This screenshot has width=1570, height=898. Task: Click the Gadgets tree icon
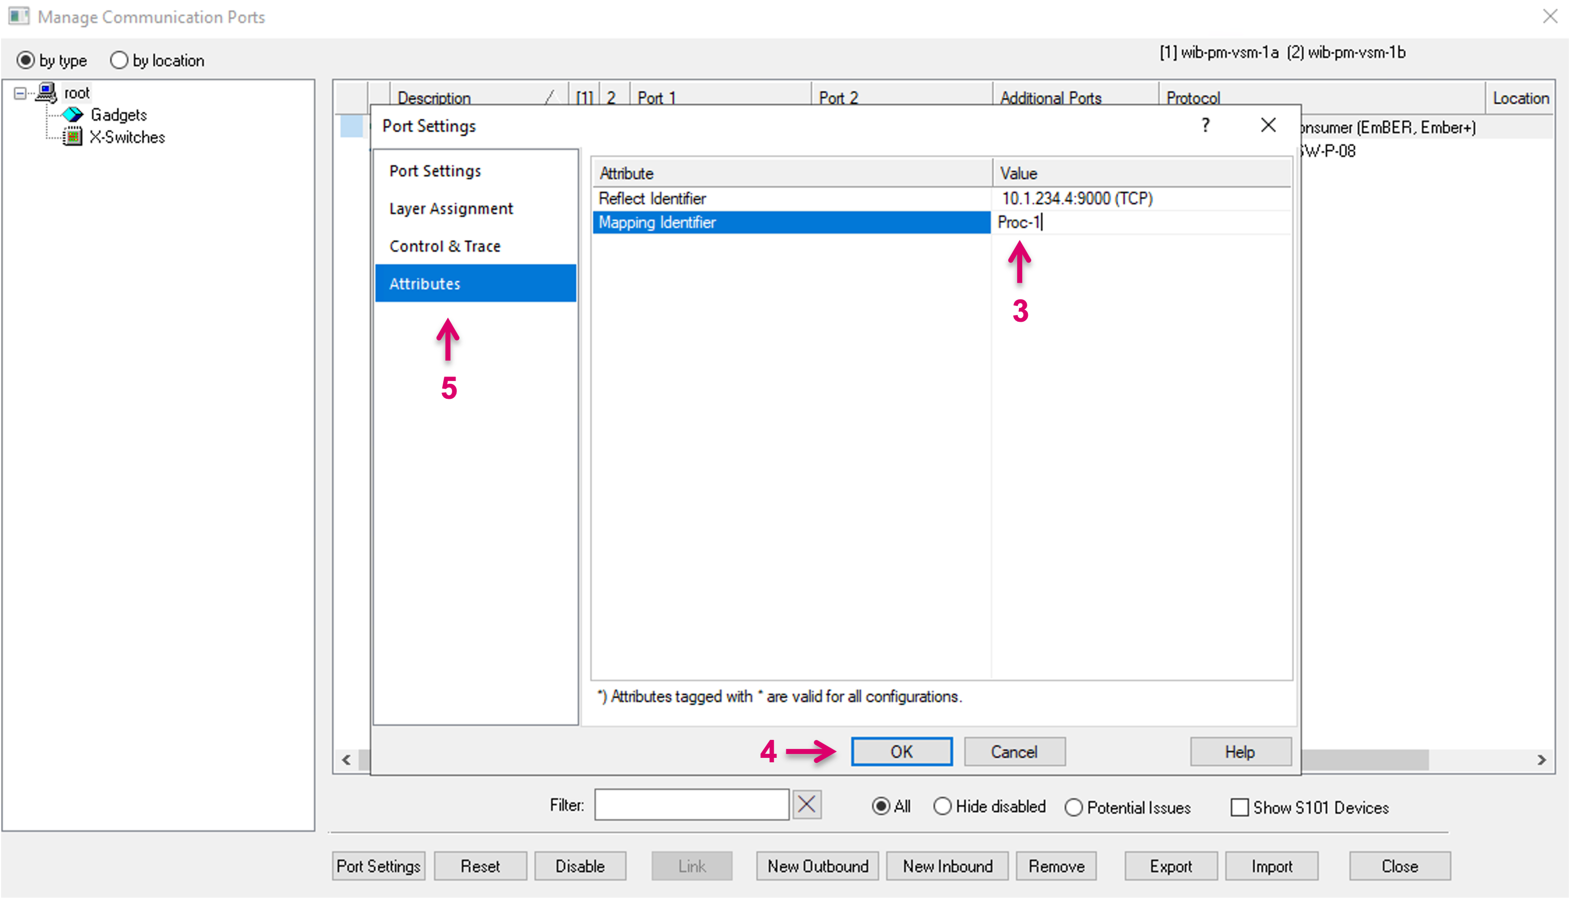(x=73, y=114)
